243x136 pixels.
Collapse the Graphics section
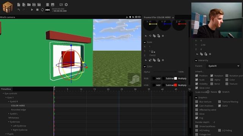pyautogui.click(x=196, y=97)
